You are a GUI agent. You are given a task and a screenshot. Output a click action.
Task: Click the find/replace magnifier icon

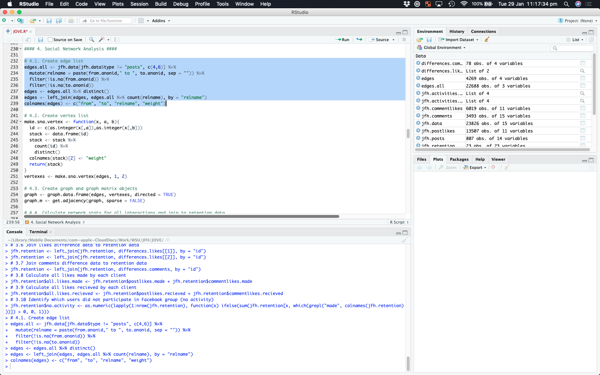click(92, 40)
